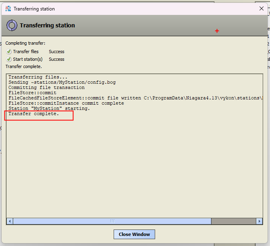This screenshot has height=246, width=270.
Task: Click the red plus marker in header
Action: pyautogui.click(x=217, y=31)
